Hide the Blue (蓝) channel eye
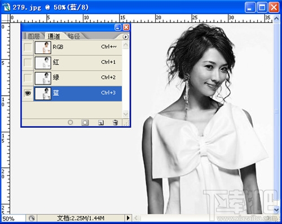 coord(28,93)
